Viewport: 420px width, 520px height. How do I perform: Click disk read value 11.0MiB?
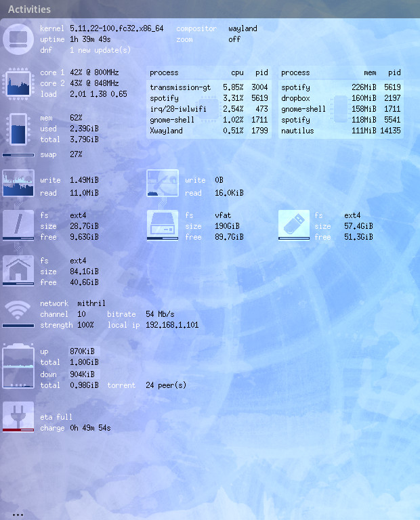[84, 193]
